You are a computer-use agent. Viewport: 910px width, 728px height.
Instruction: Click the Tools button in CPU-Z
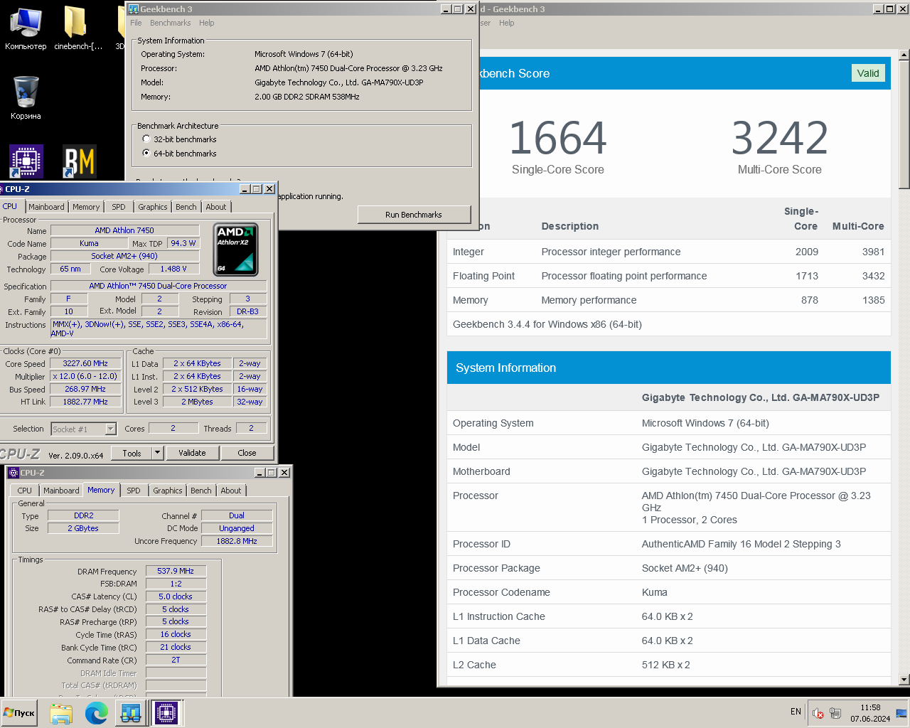[132, 453]
